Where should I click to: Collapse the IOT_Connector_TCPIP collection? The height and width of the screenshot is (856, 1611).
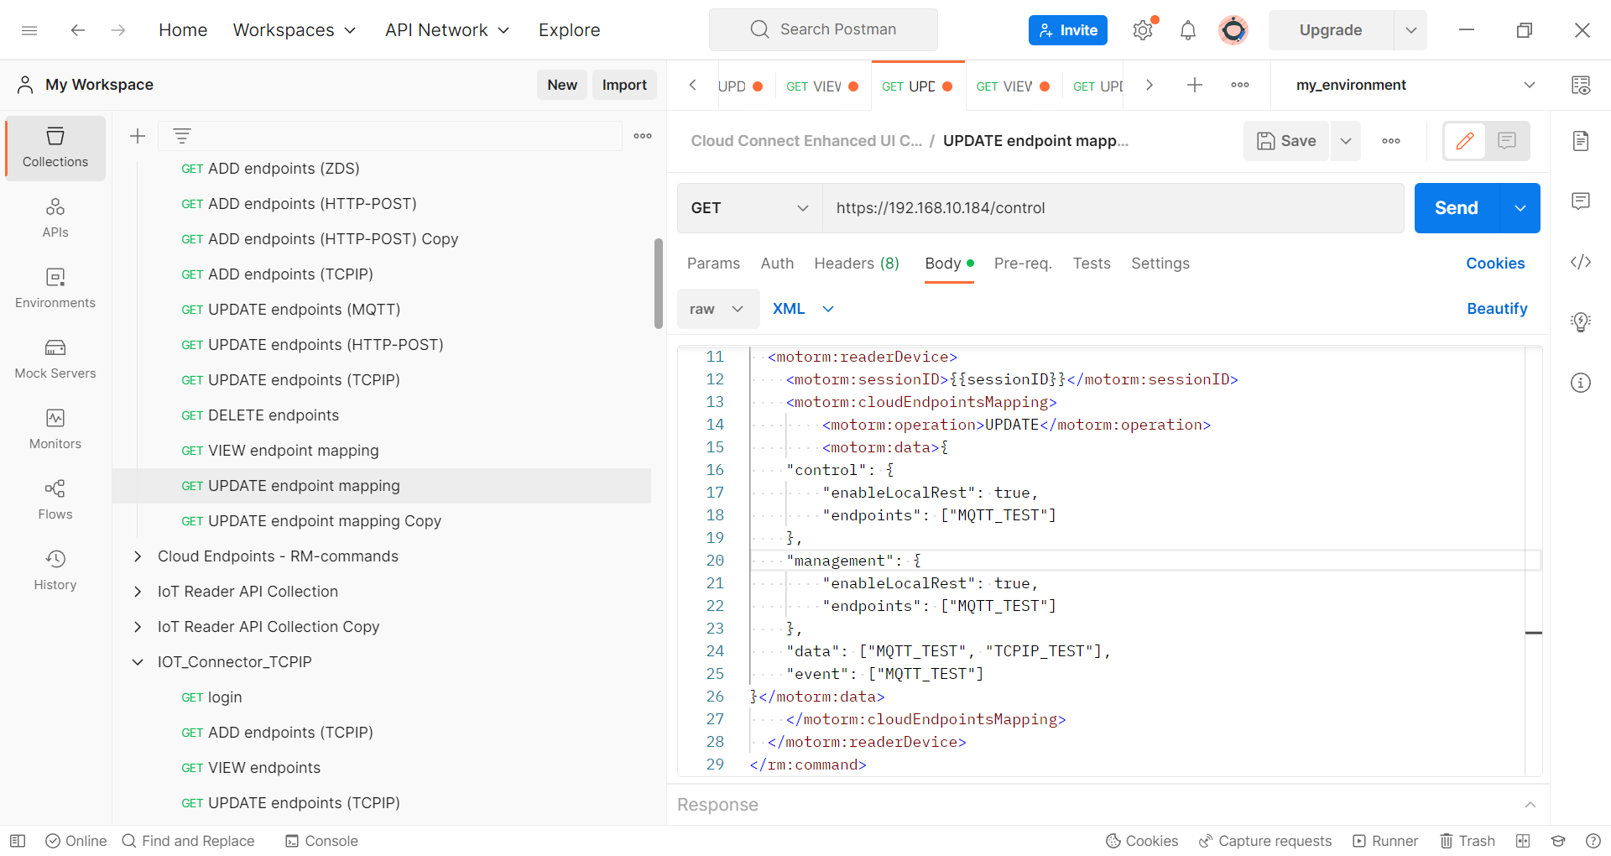tap(138, 662)
